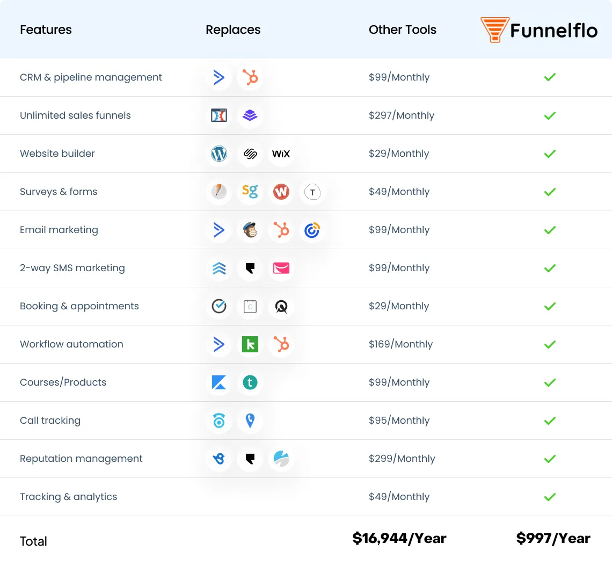Click the "Other Tools" column header

pos(403,30)
